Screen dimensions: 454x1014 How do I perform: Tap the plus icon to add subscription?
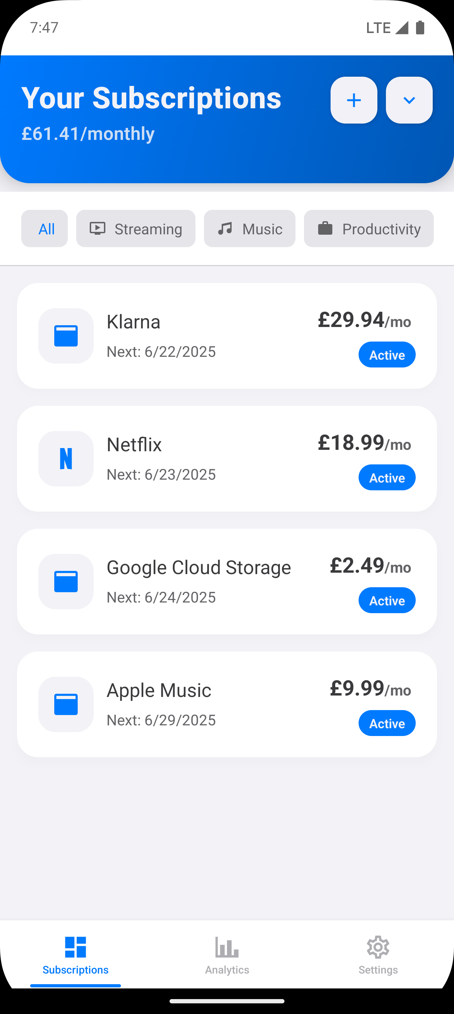pyautogui.click(x=354, y=100)
